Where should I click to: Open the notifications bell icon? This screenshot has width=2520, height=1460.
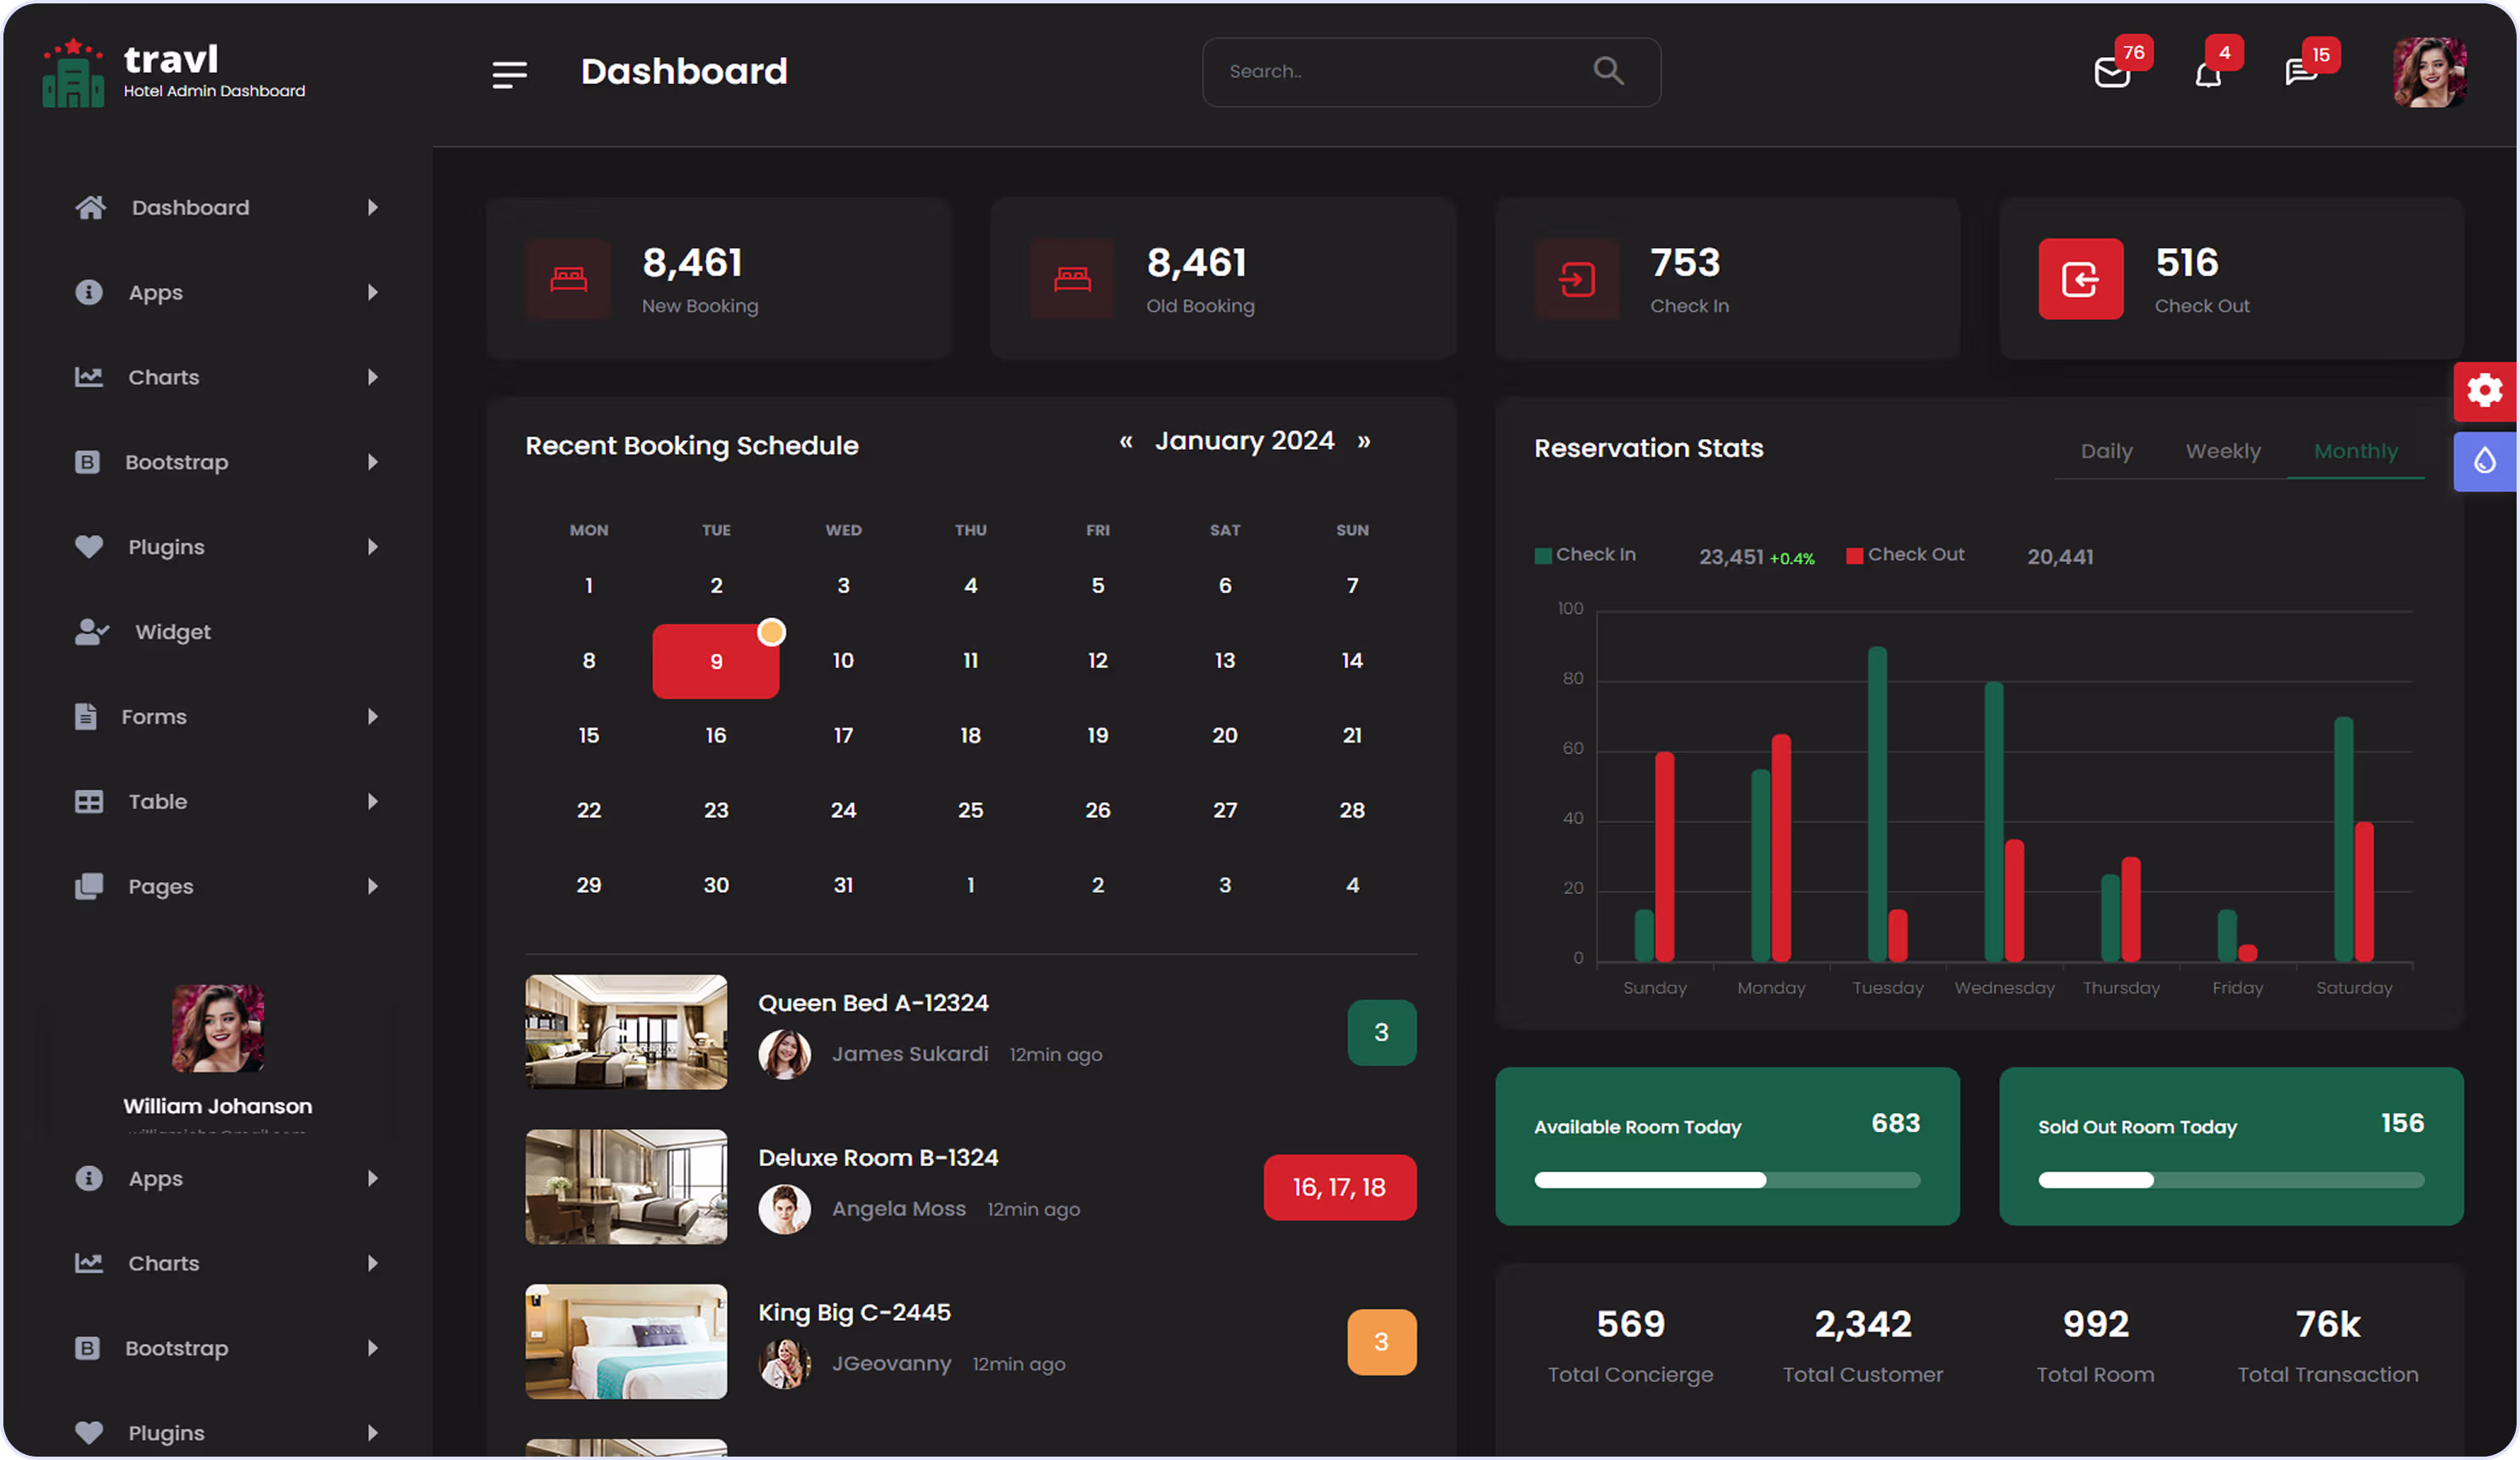[x=2208, y=74]
